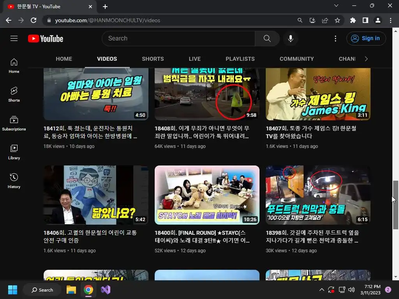Viewport: 399px width, 299px height.
Task: Open video title 18398회 푸드트럭
Action: pyautogui.click(x=312, y=236)
